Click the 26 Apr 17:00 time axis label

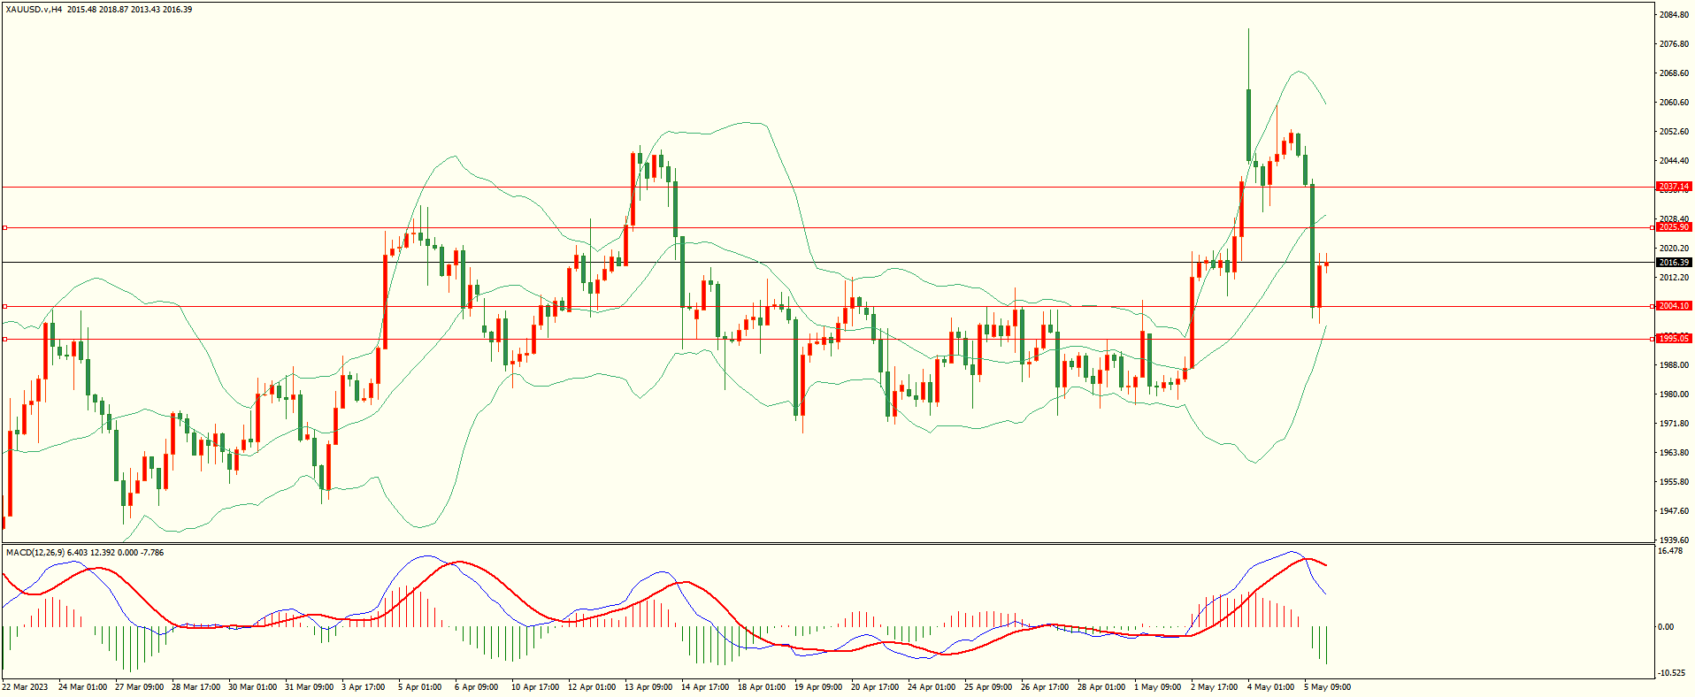pyautogui.click(x=1045, y=687)
